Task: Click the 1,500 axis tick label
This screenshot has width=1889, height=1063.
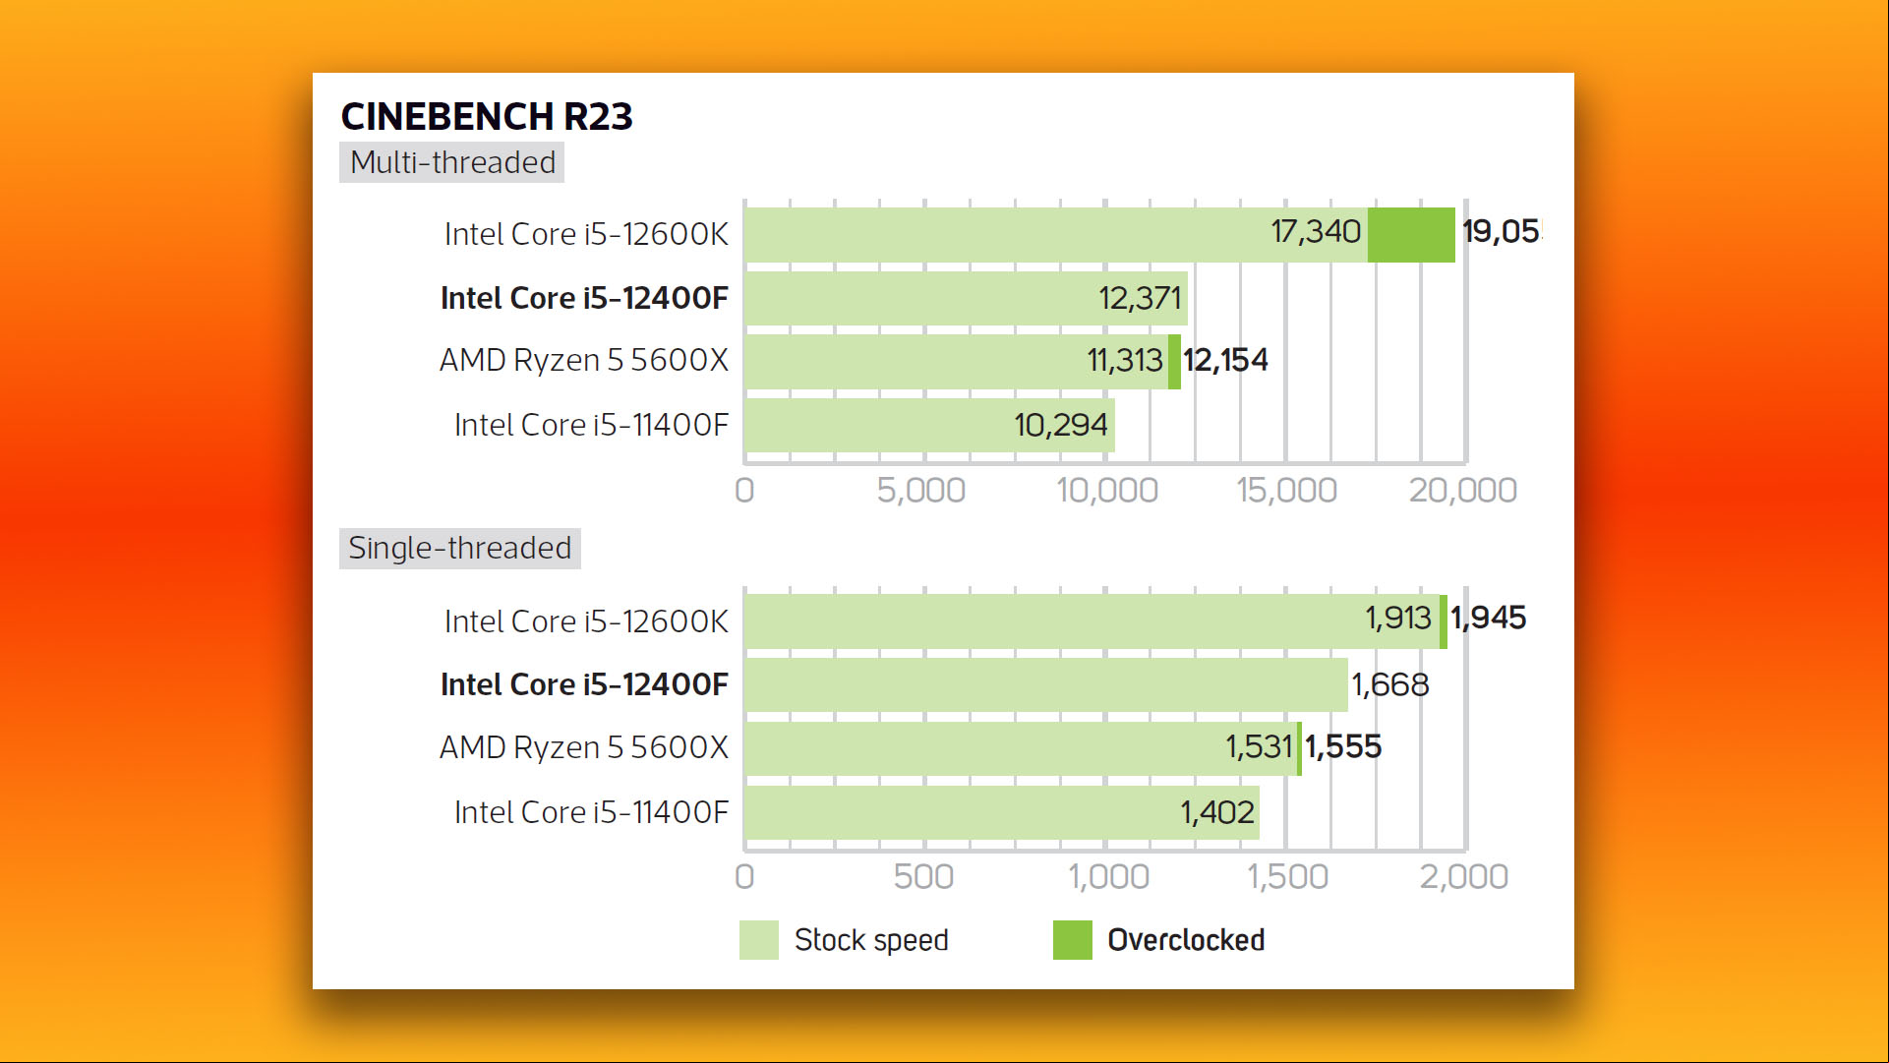Action: coord(1288,877)
